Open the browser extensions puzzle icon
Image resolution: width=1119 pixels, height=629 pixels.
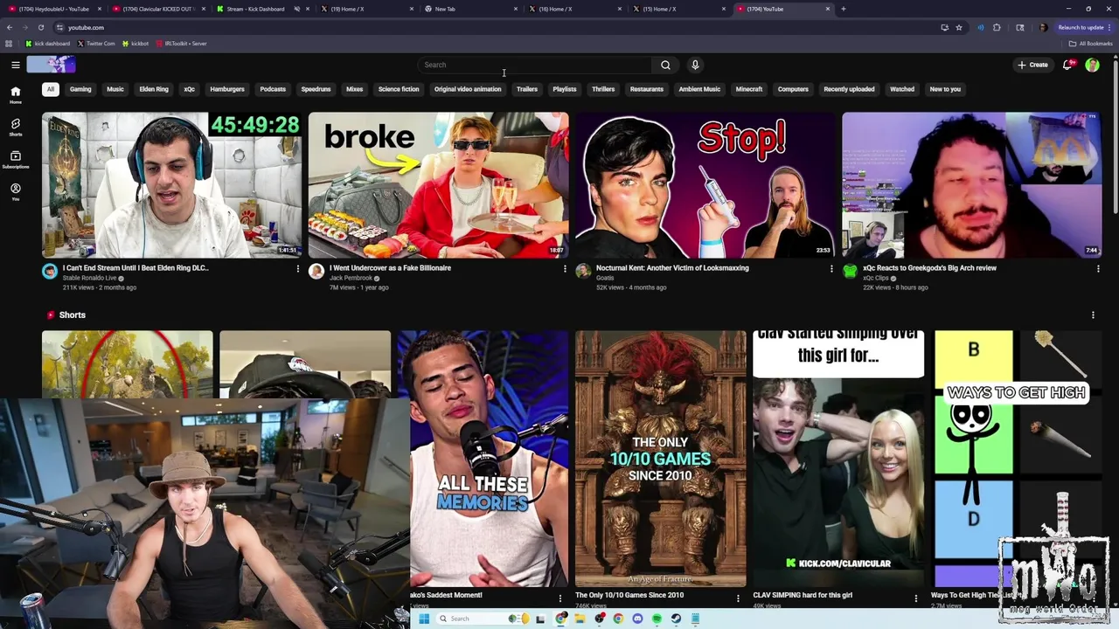point(997,27)
